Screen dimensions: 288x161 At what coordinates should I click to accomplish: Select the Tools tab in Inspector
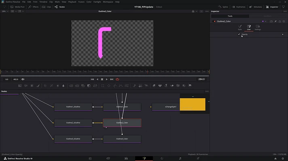click(x=230, y=16)
